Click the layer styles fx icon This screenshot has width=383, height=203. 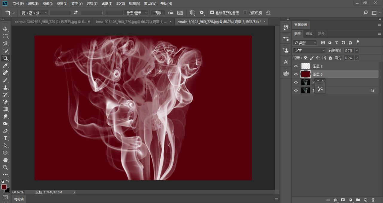pos(335,200)
